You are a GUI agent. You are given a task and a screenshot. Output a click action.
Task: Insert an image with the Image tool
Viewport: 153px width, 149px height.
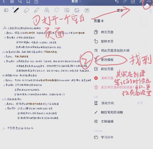point(77,10)
